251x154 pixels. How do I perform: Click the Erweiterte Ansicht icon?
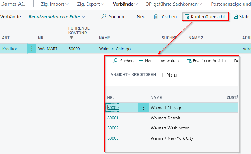click(189, 61)
